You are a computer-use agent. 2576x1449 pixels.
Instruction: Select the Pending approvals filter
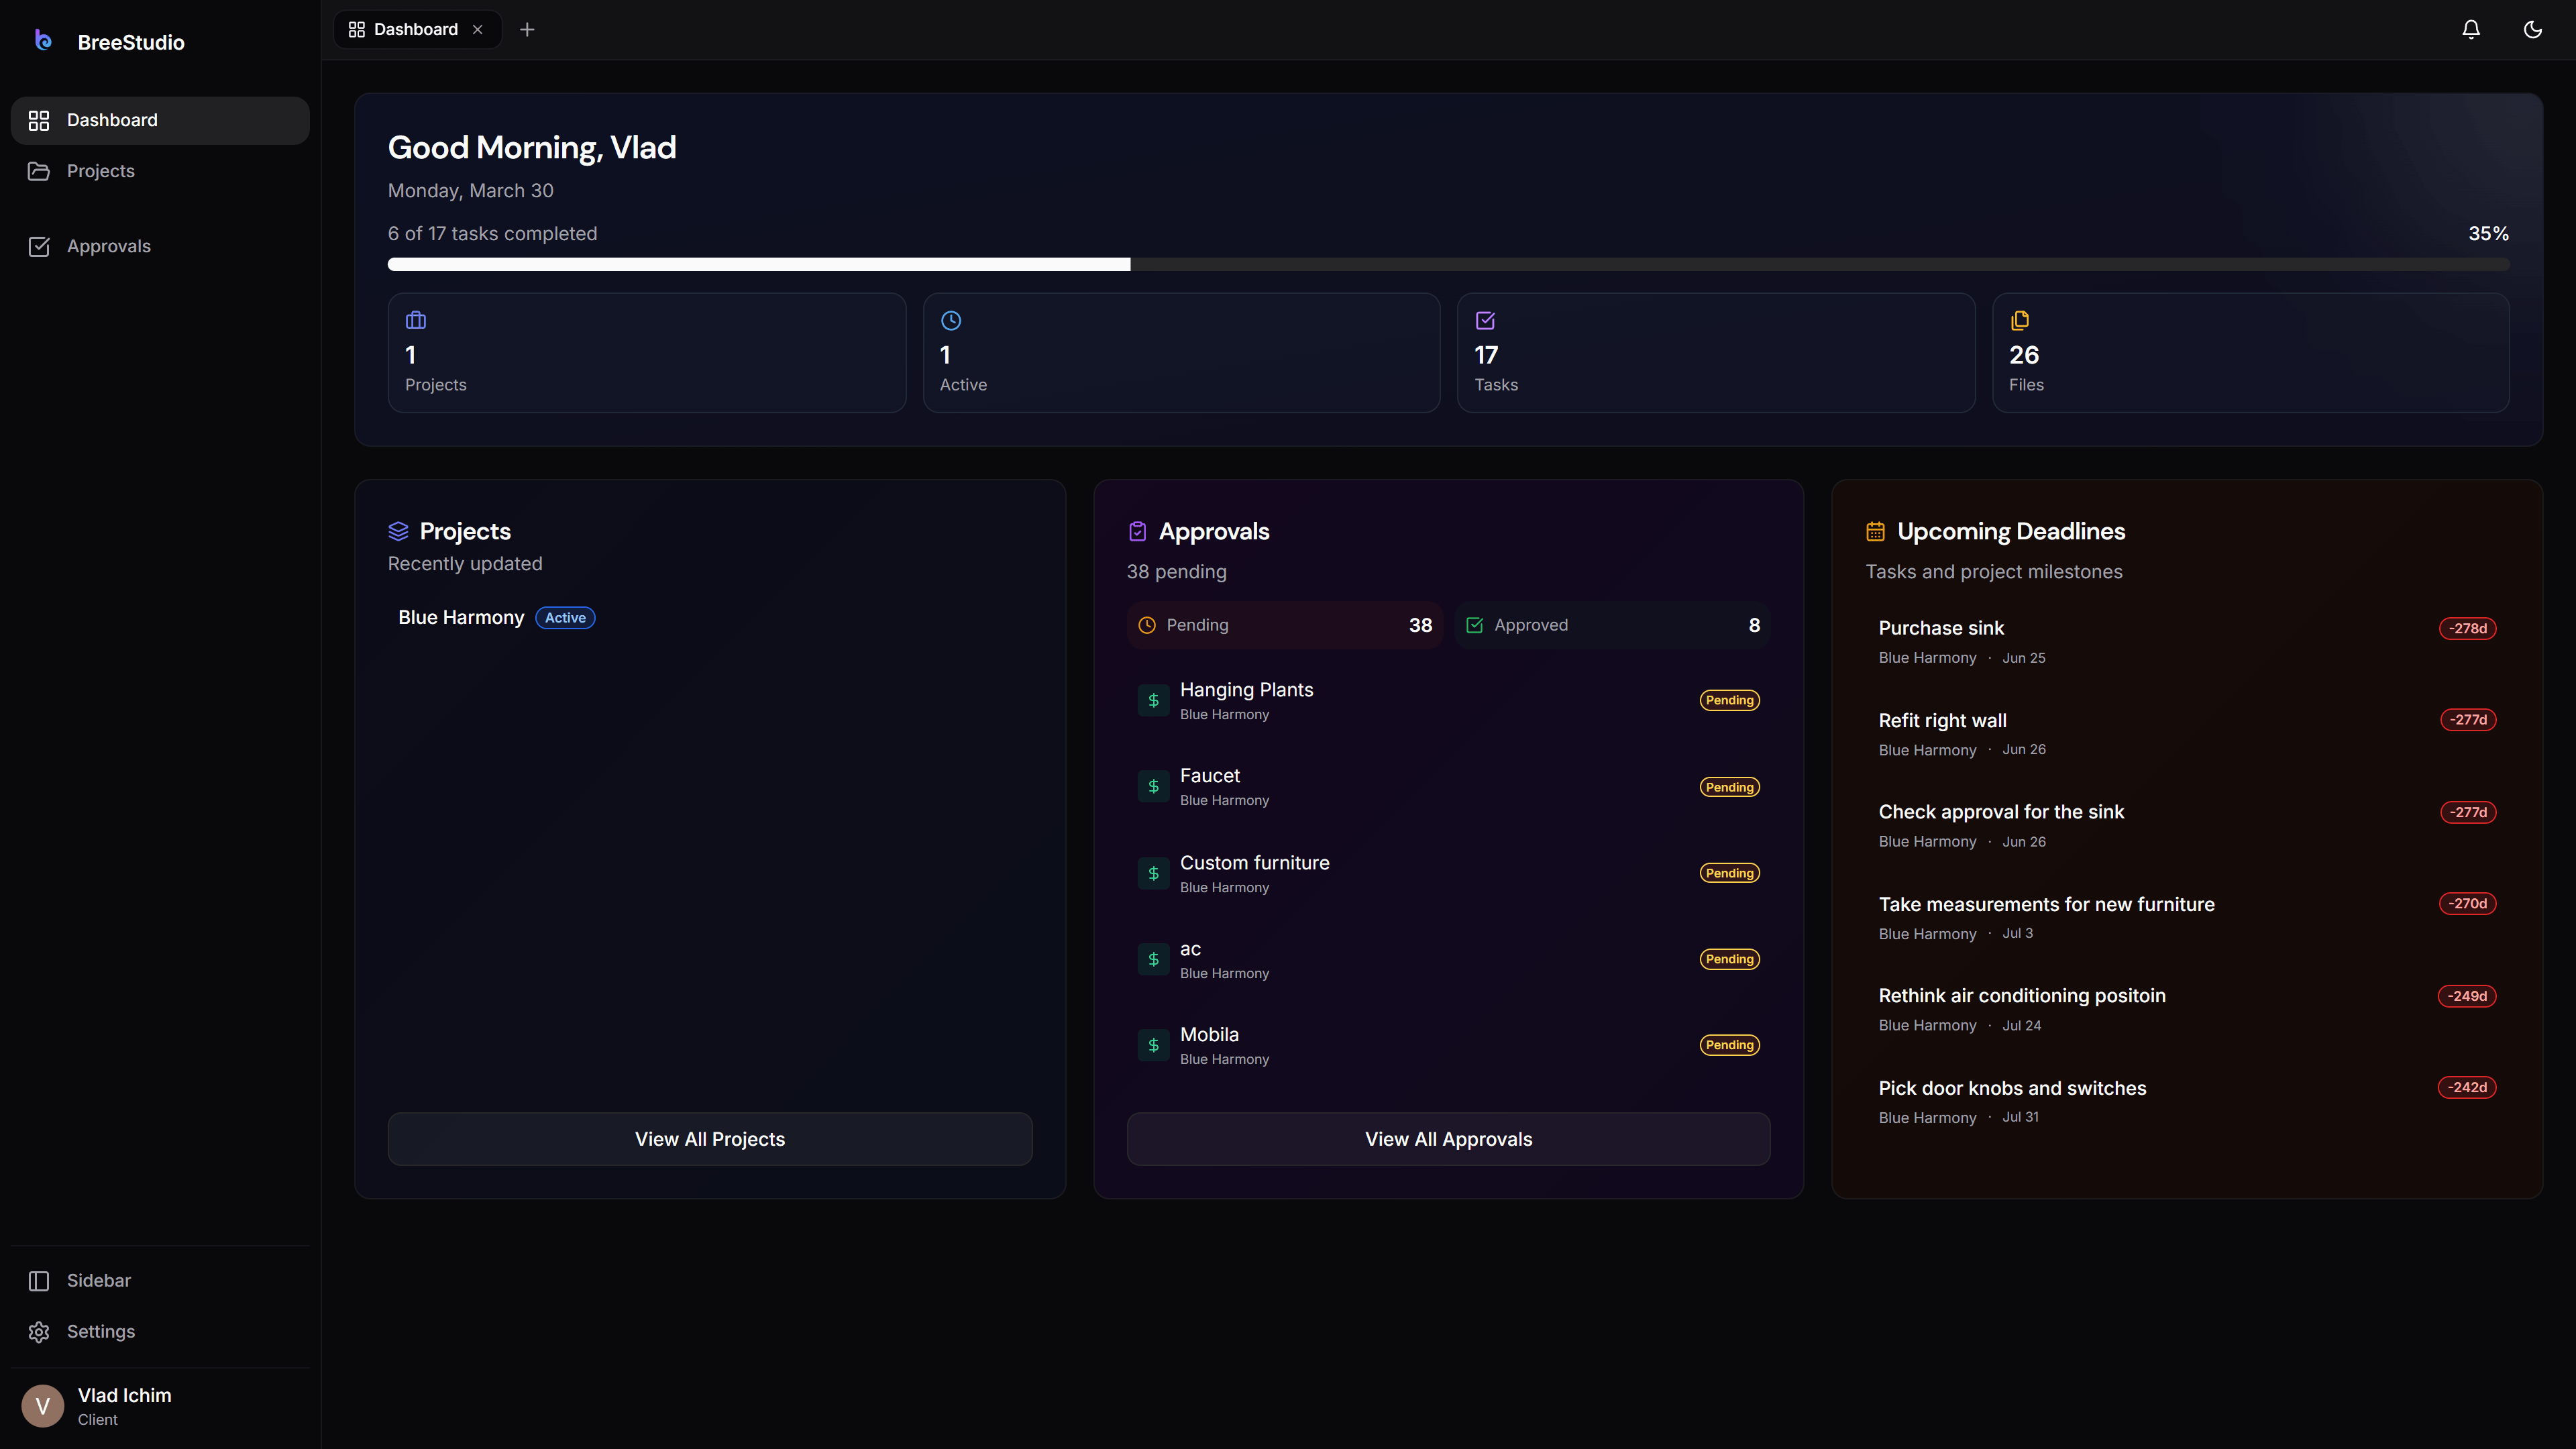1284,625
